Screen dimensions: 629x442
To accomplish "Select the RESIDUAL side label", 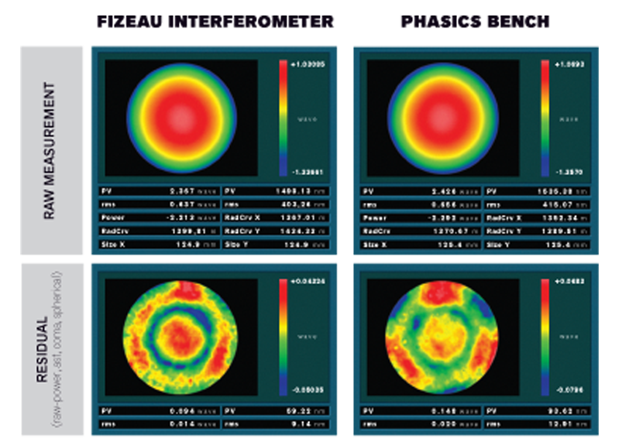I will [42, 349].
